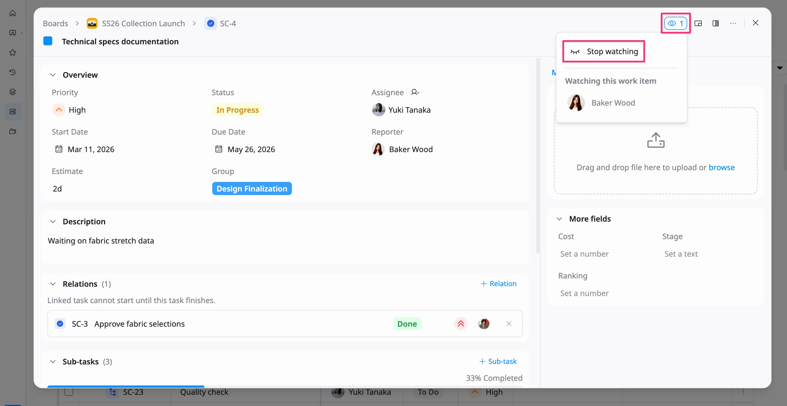
Task: Click the May 26, 2026 due date
Action: point(251,149)
